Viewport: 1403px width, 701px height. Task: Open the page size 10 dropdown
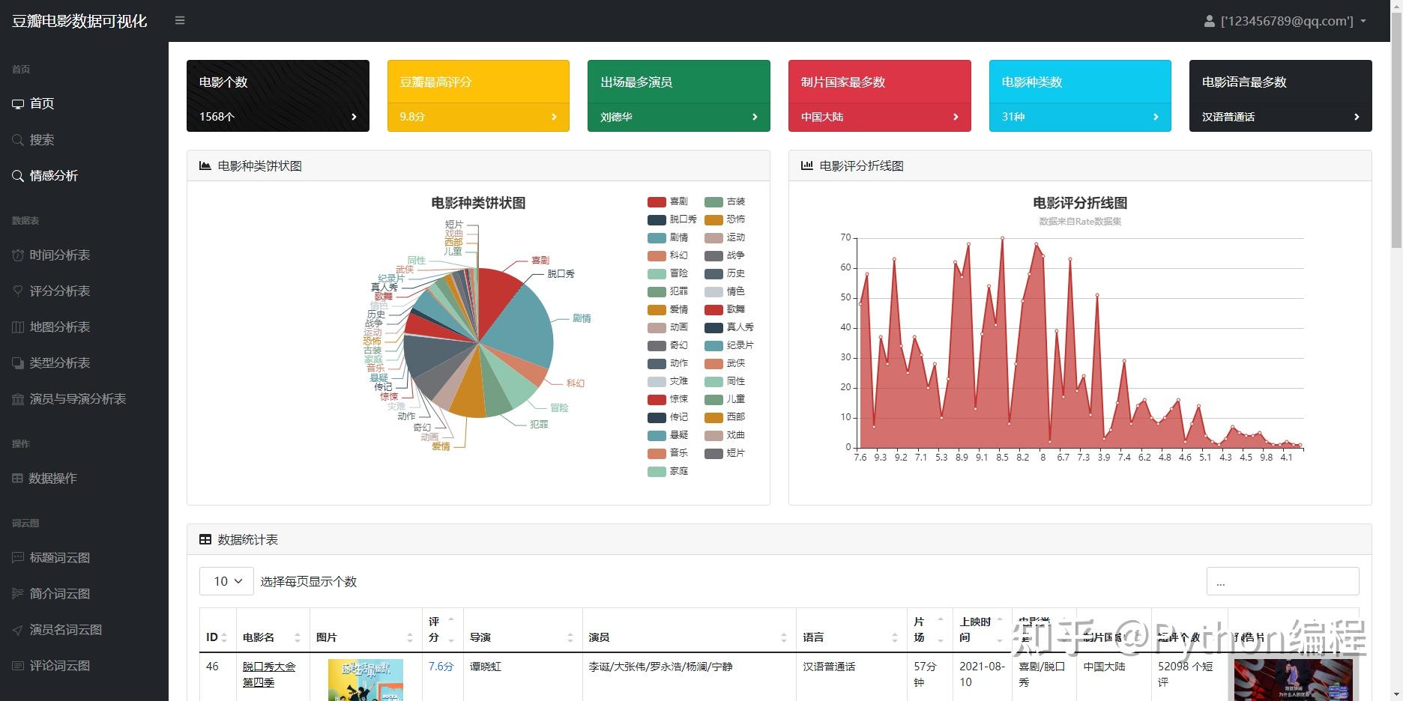(226, 581)
